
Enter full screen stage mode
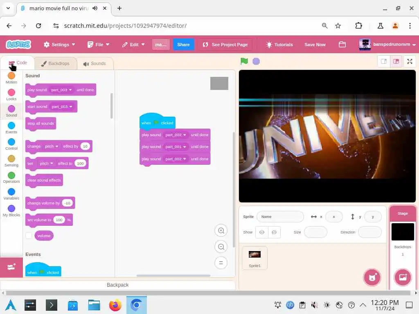pos(410,61)
